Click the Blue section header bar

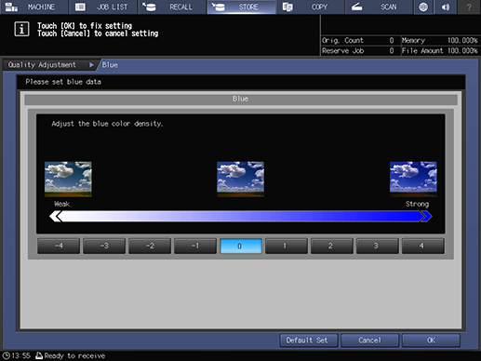(241, 99)
